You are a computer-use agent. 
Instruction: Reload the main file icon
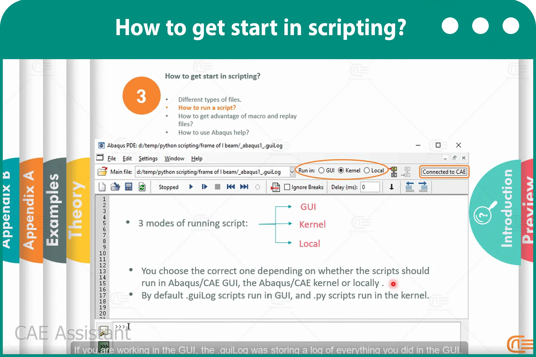click(x=142, y=187)
